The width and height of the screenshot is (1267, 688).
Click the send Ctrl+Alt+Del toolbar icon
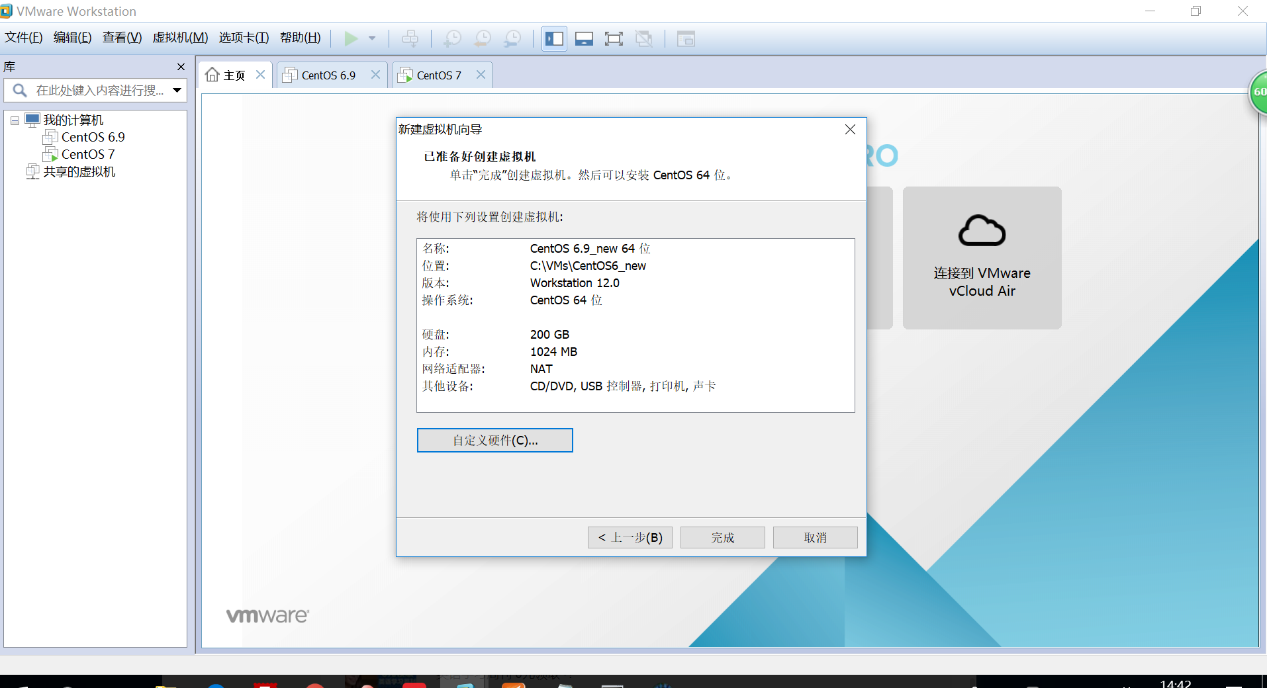(x=410, y=38)
